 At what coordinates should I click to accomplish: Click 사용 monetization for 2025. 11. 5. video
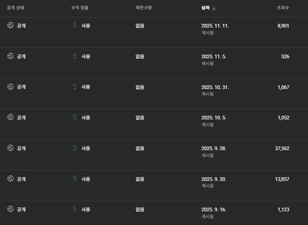86,56
